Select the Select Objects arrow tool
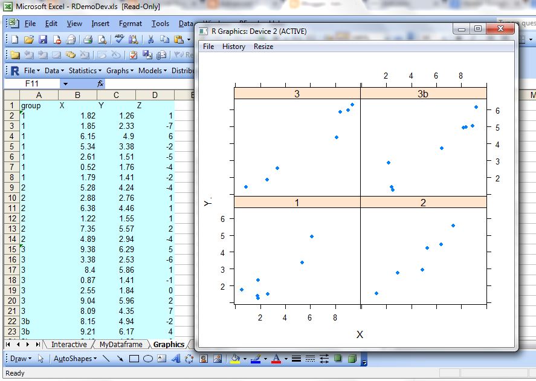The height and width of the screenshot is (381, 536). (40, 359)
